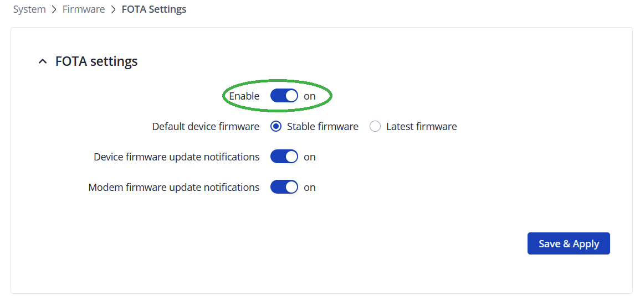Toggle the Enable FOTA switch
This screenshot has height=296, width=635.
284,96
